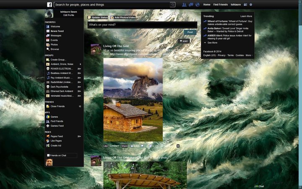Click the What's on your mind field

[142, 25]
